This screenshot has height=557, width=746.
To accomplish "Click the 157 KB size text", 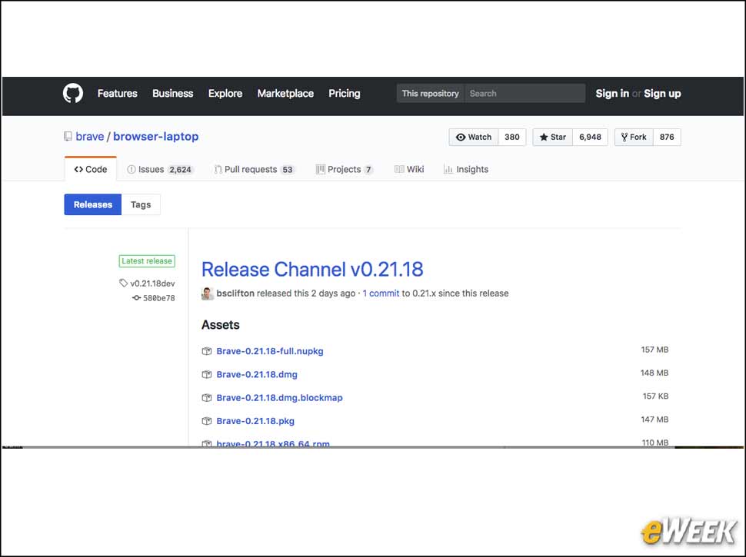I will click(655, 396).
